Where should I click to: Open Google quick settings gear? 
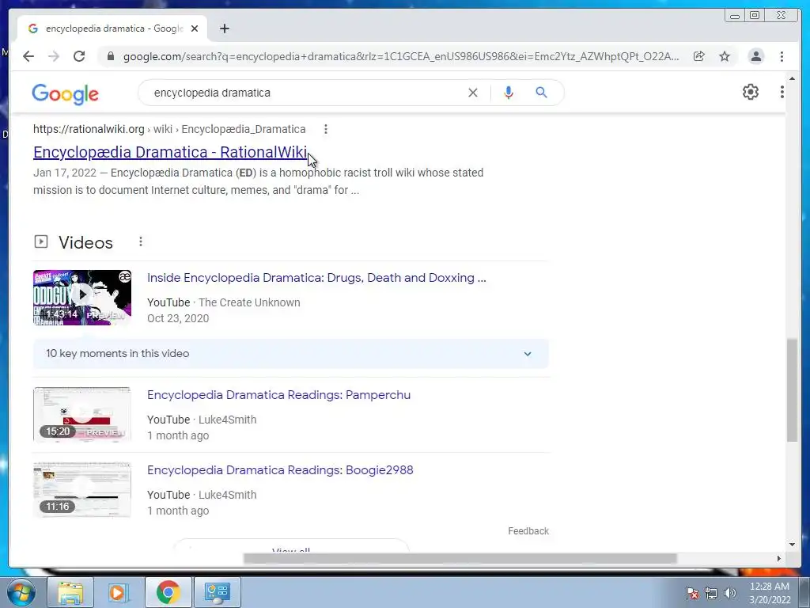point(751,92)
